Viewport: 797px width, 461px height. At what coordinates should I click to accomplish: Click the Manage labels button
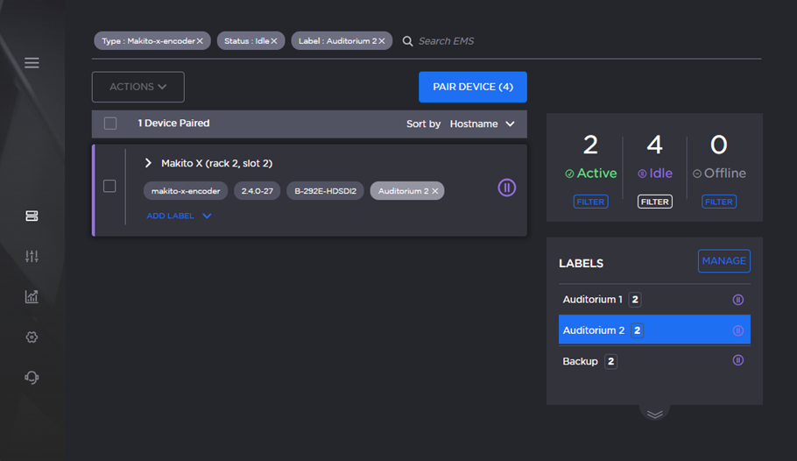click(723, 260)
